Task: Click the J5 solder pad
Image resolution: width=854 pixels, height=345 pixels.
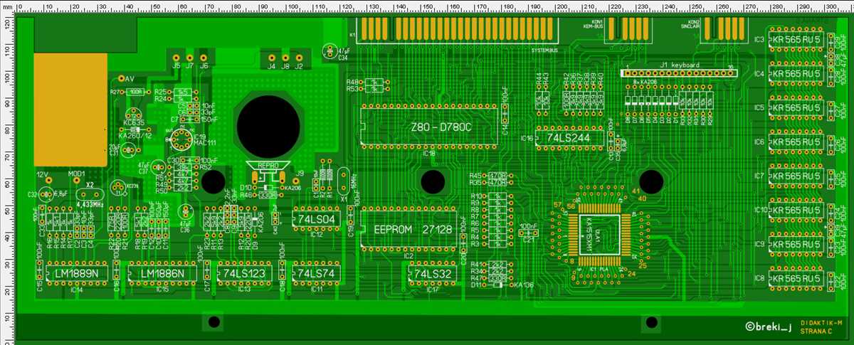Action: tap(176, 58)
